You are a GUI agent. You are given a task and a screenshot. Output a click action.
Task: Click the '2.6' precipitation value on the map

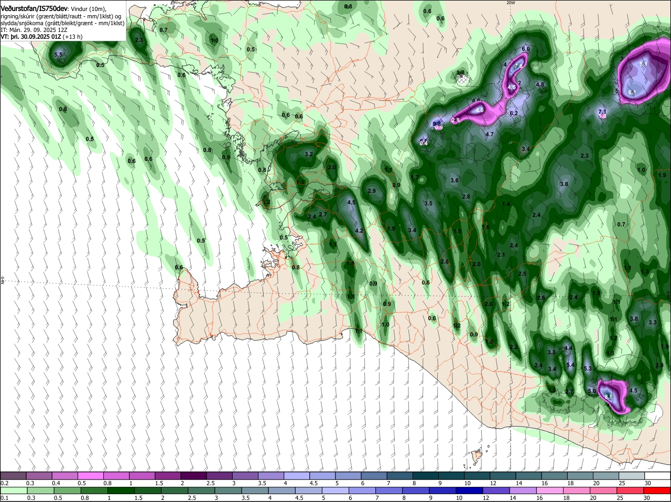click(542, 298)
